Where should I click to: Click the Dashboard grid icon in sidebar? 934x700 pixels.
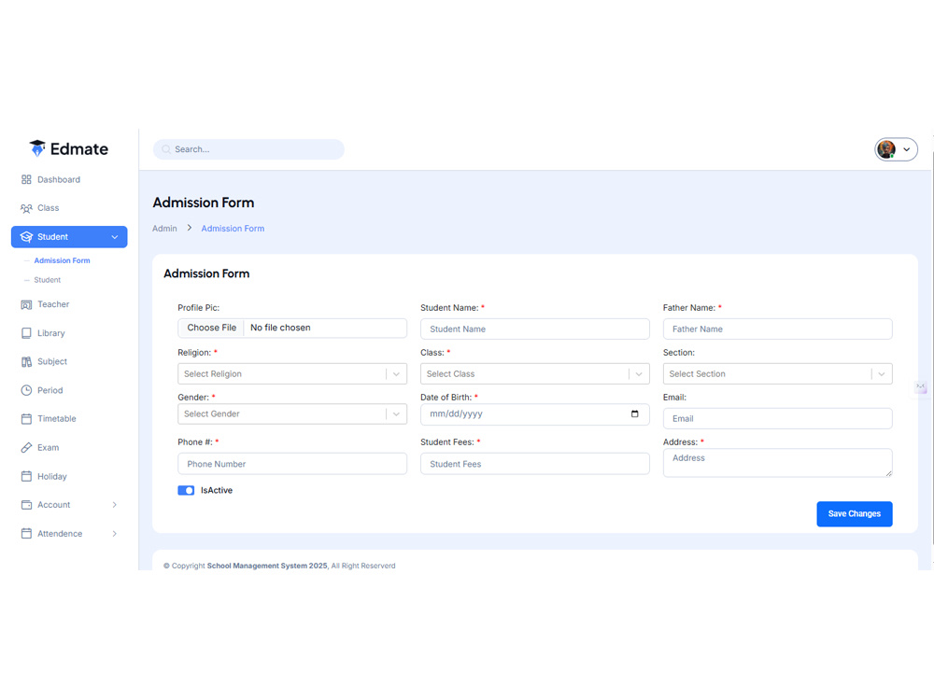click(x=26, y=179)
